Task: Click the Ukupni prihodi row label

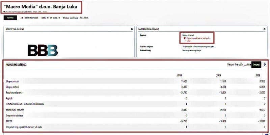Action: pyautogui.click(x=12, y=81)
